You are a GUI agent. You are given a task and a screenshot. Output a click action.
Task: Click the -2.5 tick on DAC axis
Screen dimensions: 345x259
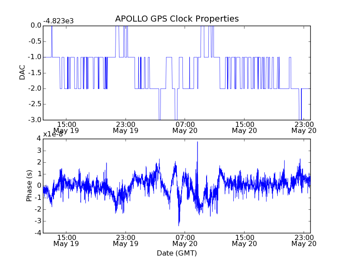pos(35,104)
